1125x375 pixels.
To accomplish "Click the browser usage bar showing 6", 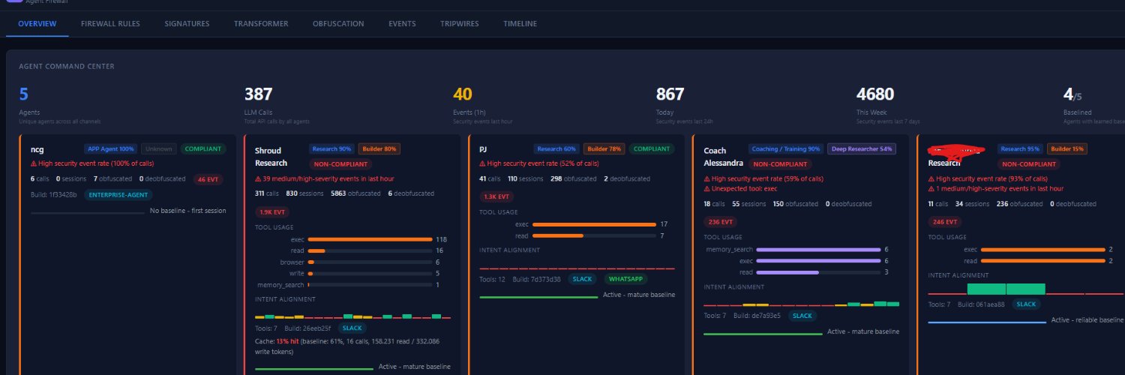I will point(370,262).
